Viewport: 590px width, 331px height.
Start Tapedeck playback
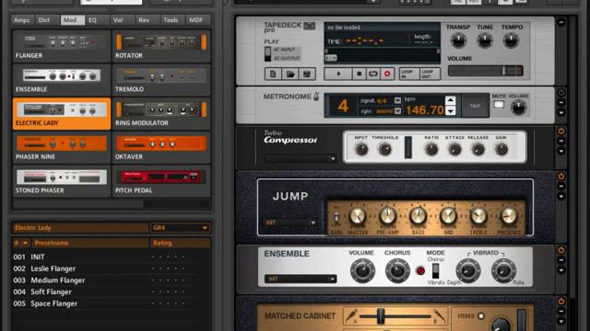click(x=338, y=74)
